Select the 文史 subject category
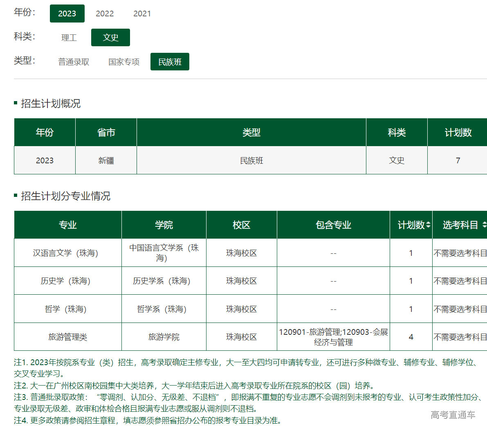The image size is (487, 431). 110,38
